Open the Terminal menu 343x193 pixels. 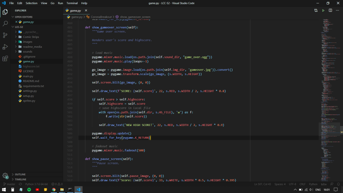(72, 3)
